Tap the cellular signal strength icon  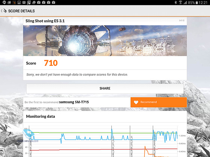[185, 2]
